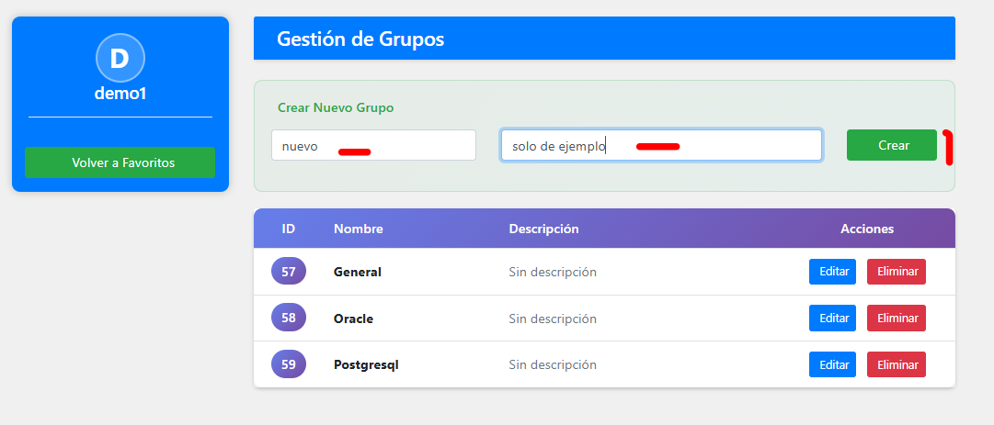
Task: Click the demo1 user avatar circle
Action: (x=120, y=58)
